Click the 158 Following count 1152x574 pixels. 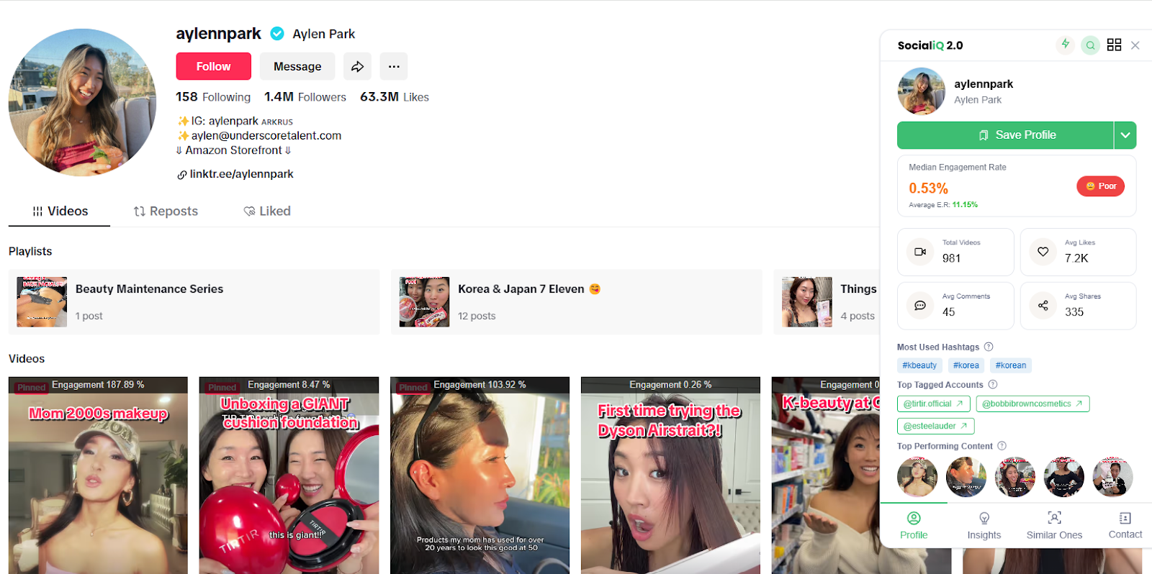[x=213, y=97]
